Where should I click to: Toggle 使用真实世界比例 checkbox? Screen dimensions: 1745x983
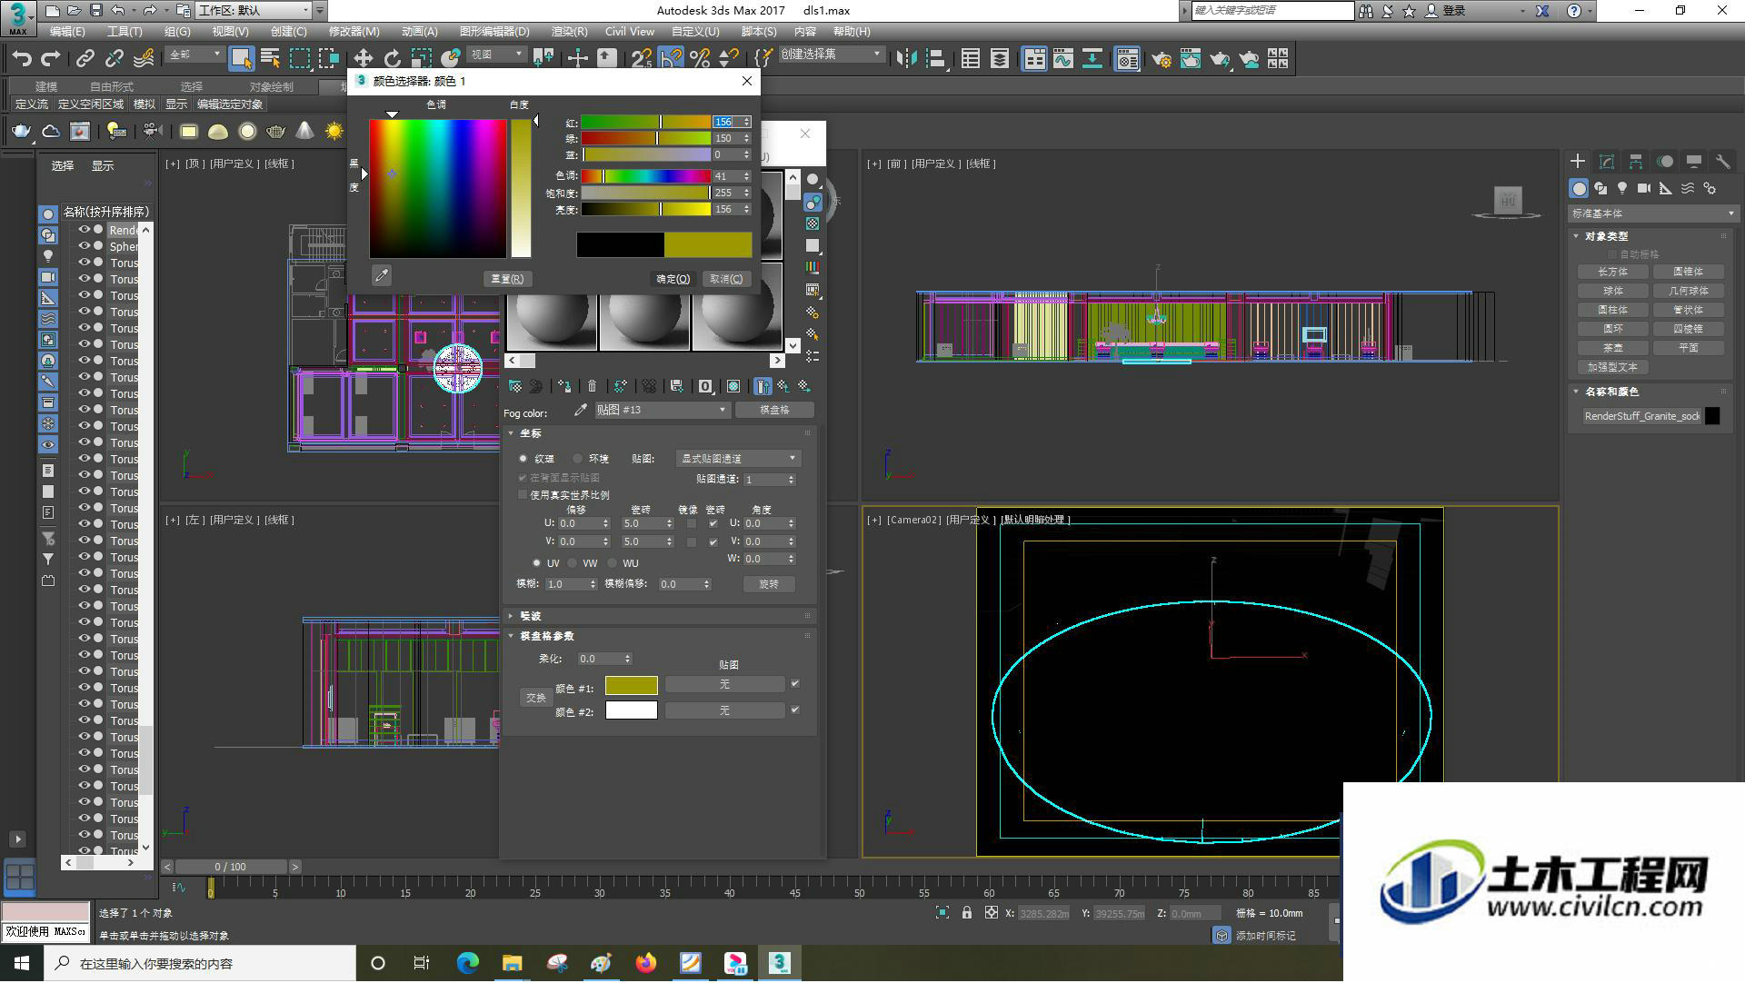[x=523, y=495]
